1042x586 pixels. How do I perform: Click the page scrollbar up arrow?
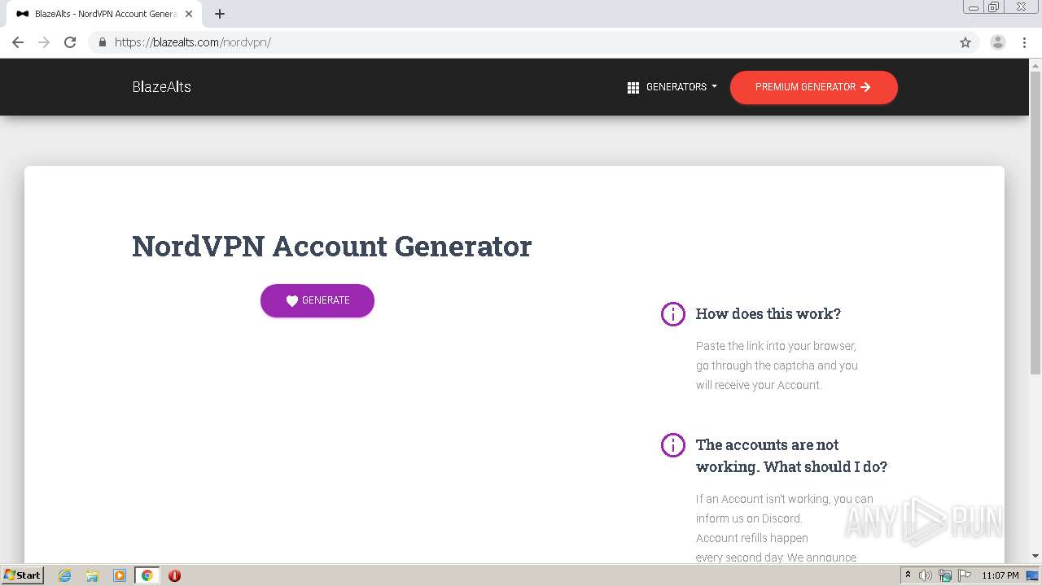pos(1035,64)
